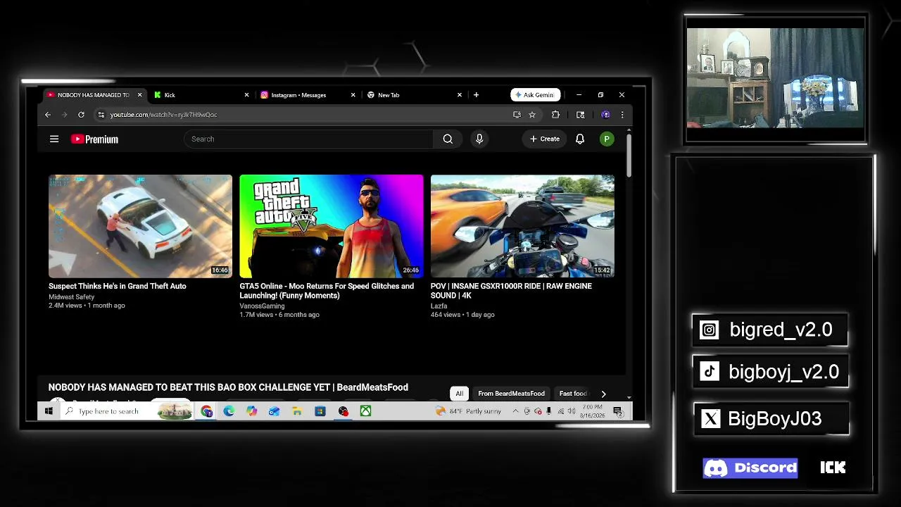Image resolution: width=901 pixels, height=507 pixels.
Task: Open Outlook from the taskbar
Action: [x=275, y=411]
